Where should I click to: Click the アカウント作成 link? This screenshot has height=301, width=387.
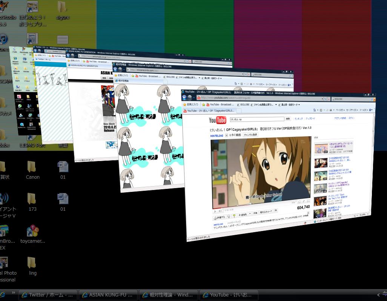340,118
